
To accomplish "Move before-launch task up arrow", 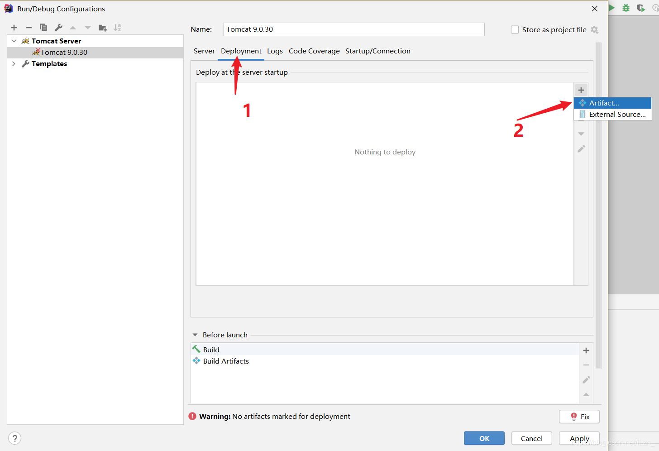I will 586,395.
